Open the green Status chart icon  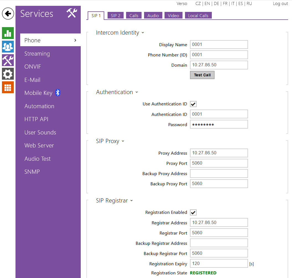tap(8, 33)
